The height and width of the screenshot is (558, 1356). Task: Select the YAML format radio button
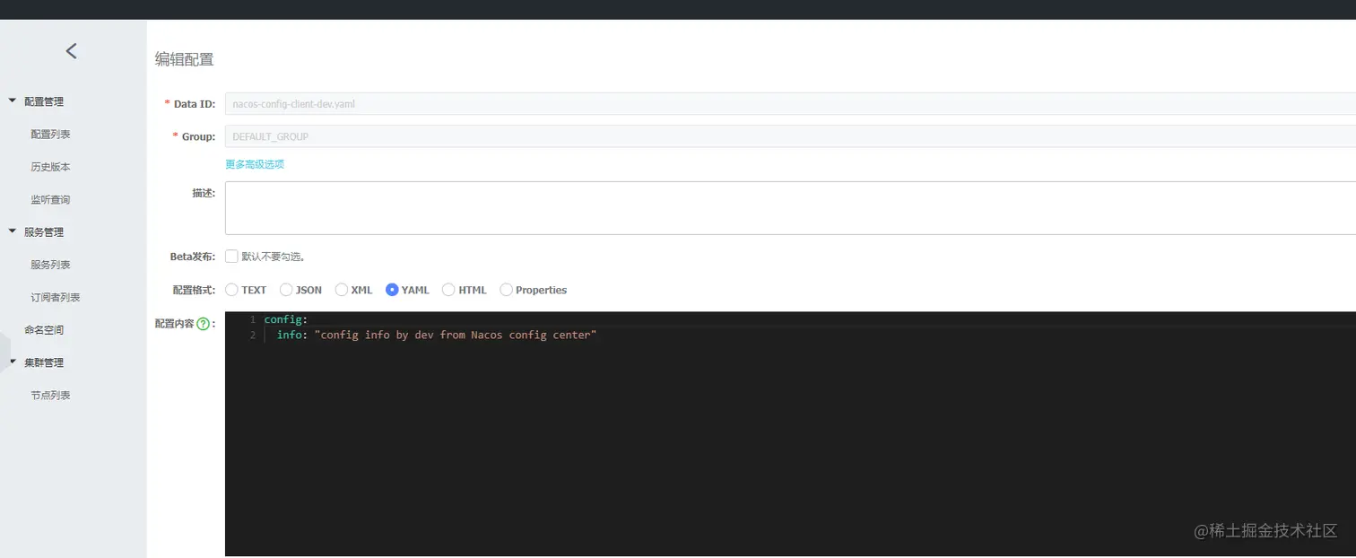coord(392,290)
